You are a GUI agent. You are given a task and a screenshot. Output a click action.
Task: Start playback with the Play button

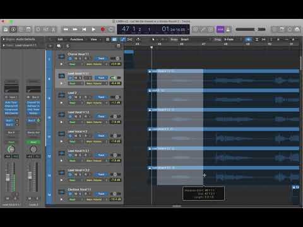pos(93,30)
